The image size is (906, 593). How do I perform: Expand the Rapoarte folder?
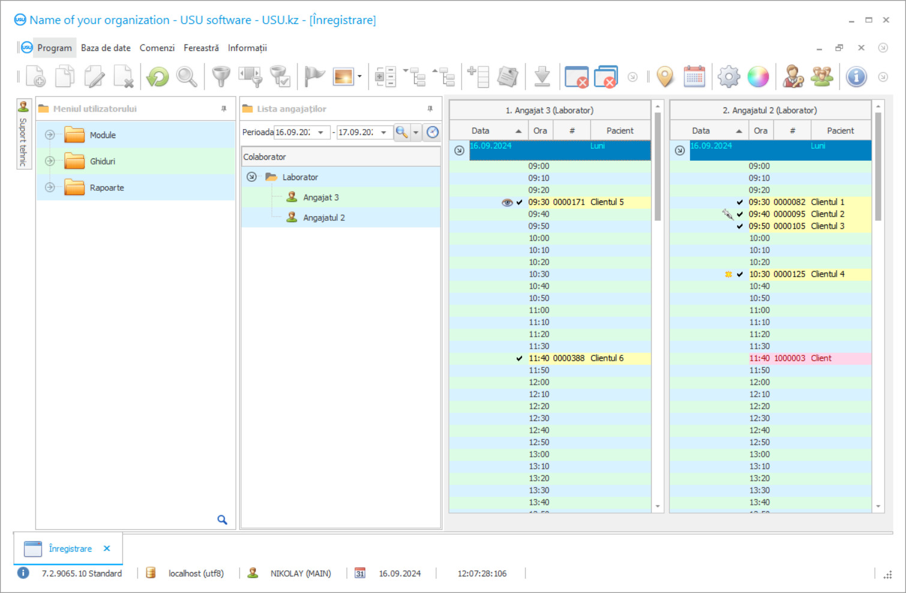point(50,187)
